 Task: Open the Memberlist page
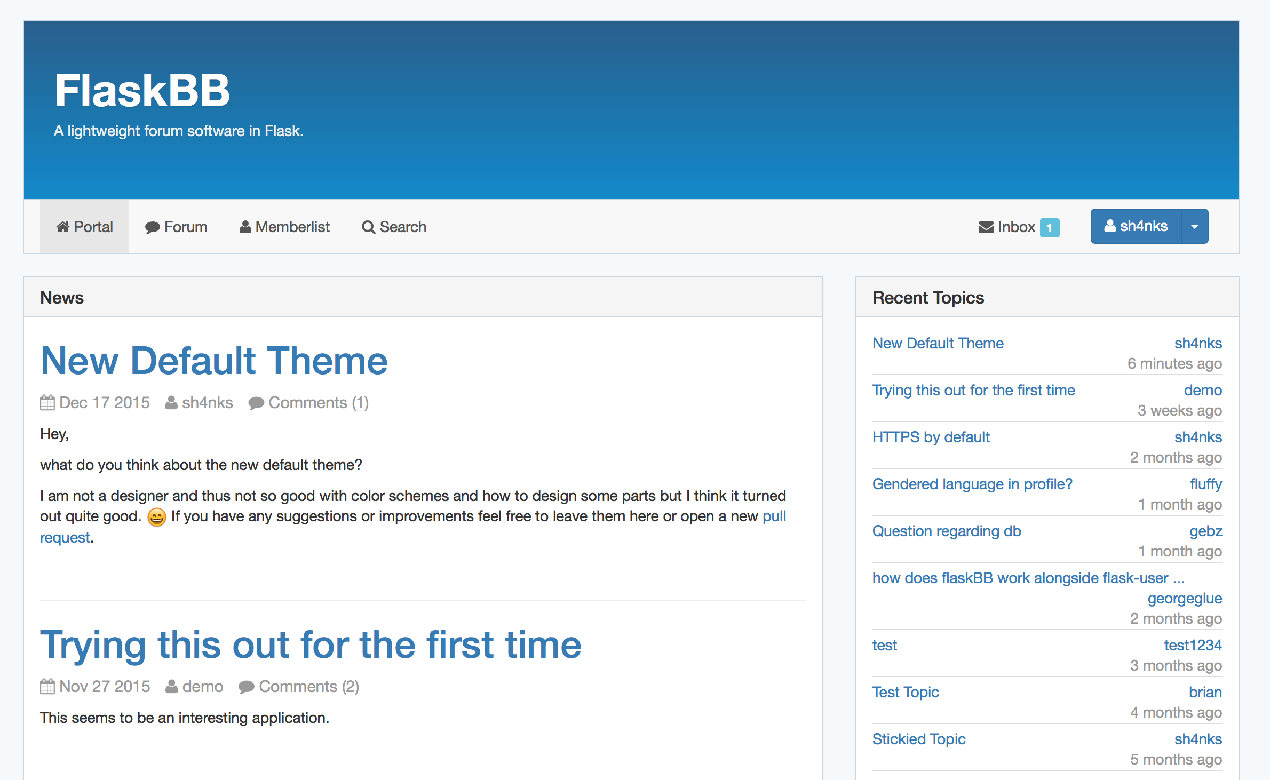[x=292, y=227]
